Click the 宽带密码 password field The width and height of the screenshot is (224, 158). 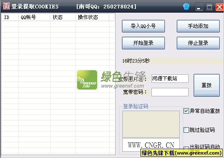point(170,92)
